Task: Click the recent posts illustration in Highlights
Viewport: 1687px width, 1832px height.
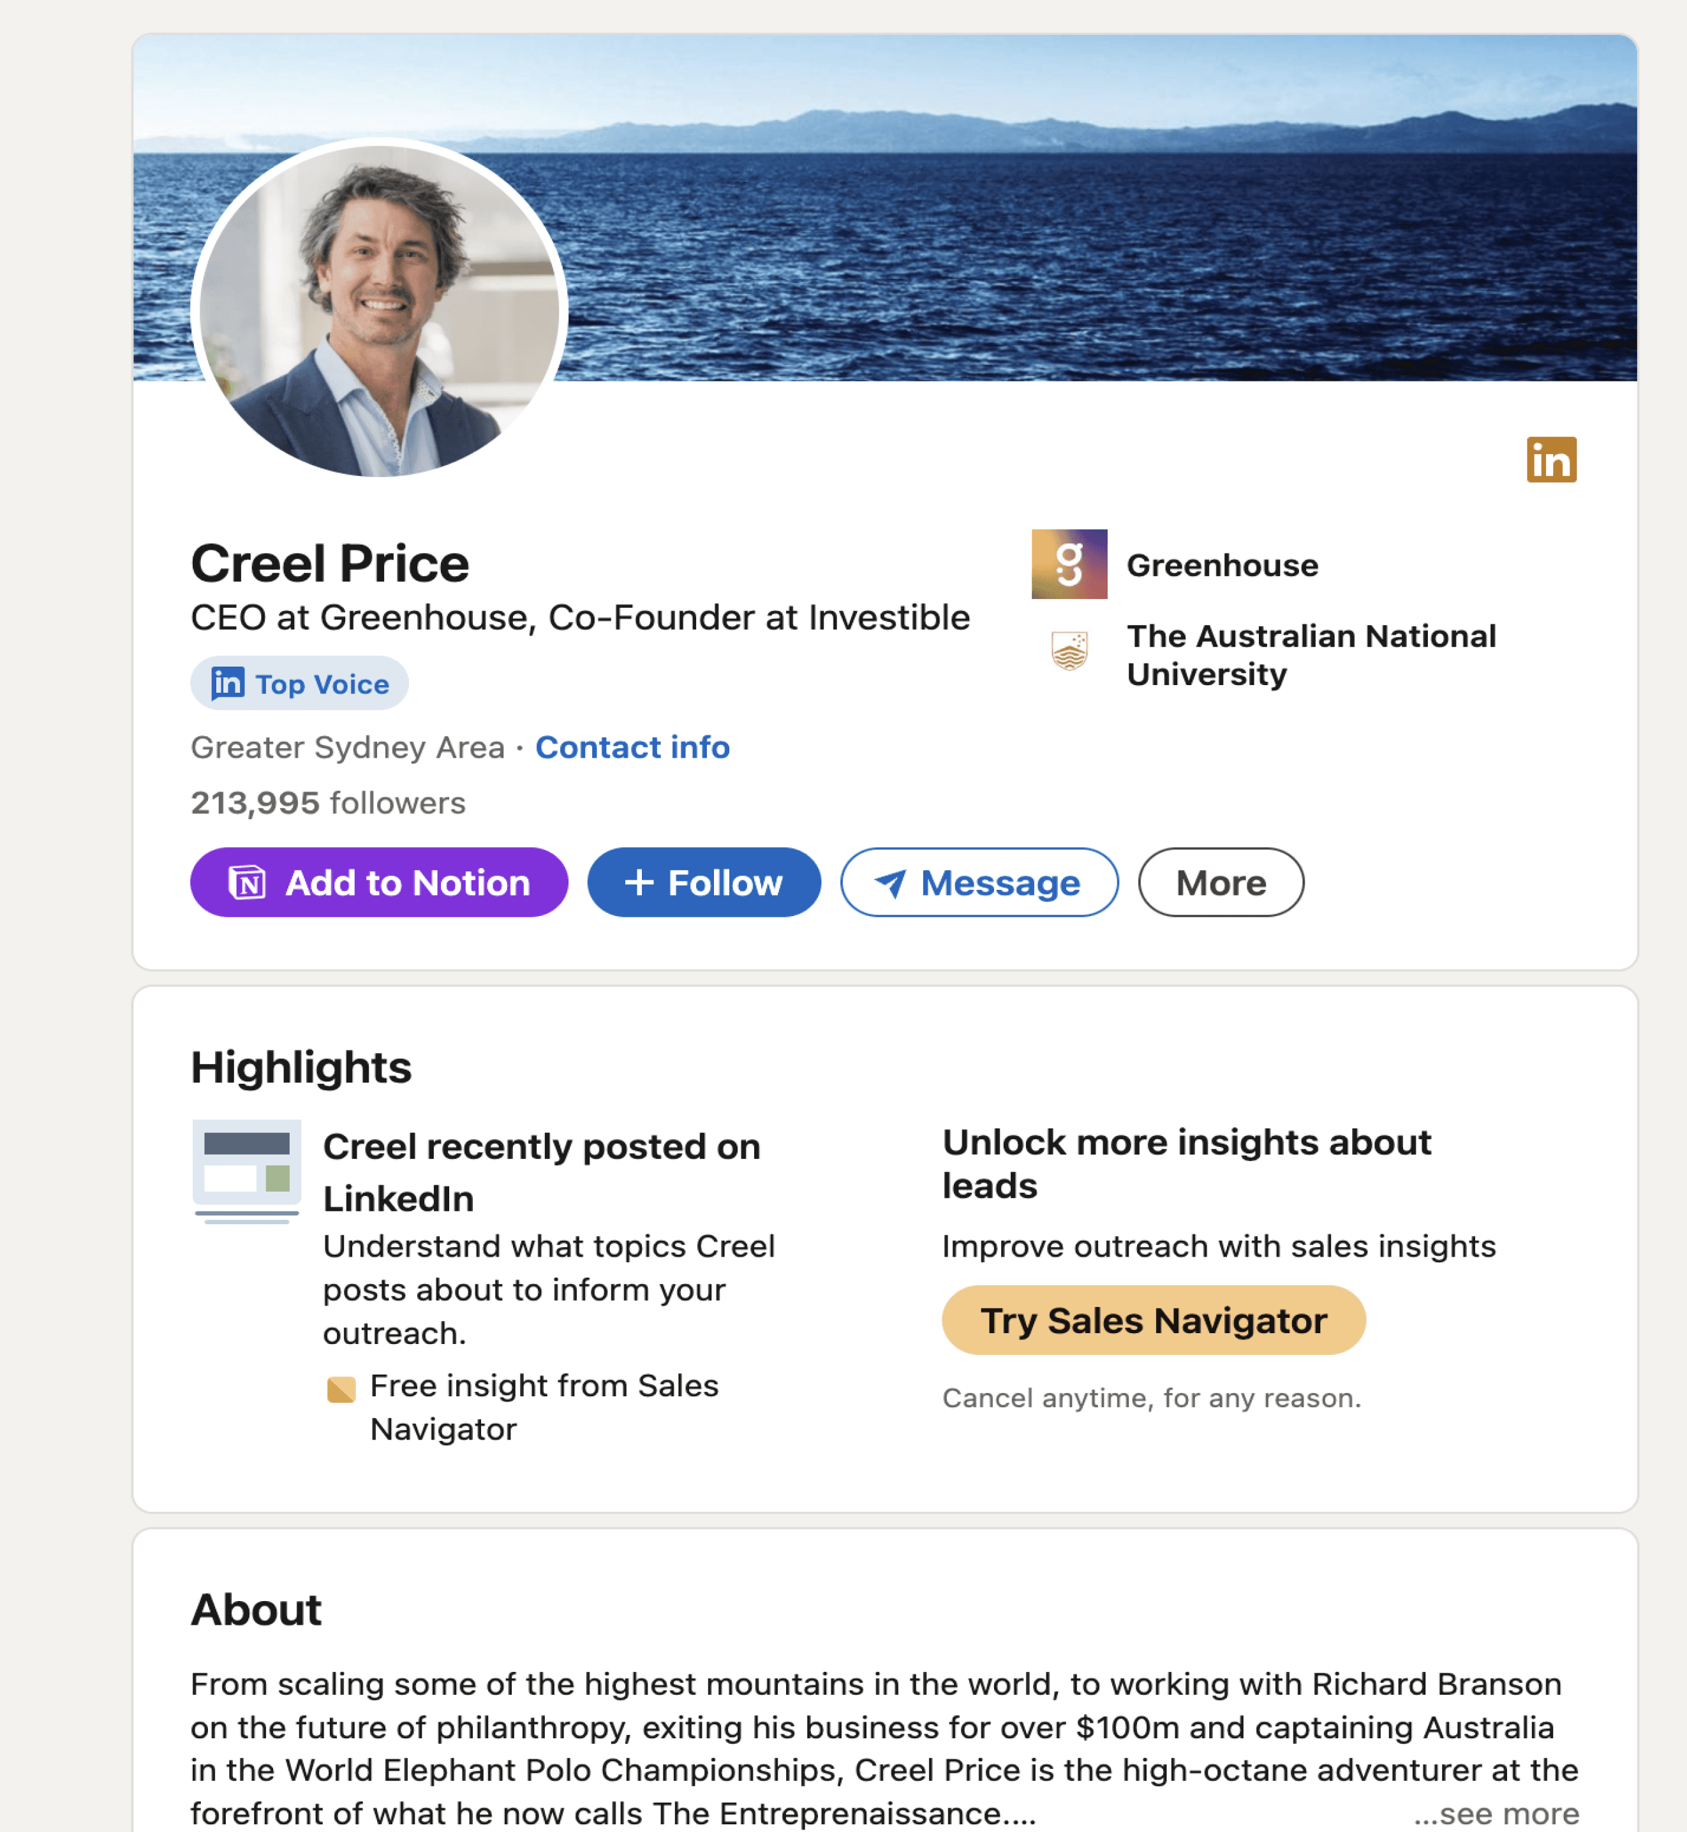Action: [246, 1171]
